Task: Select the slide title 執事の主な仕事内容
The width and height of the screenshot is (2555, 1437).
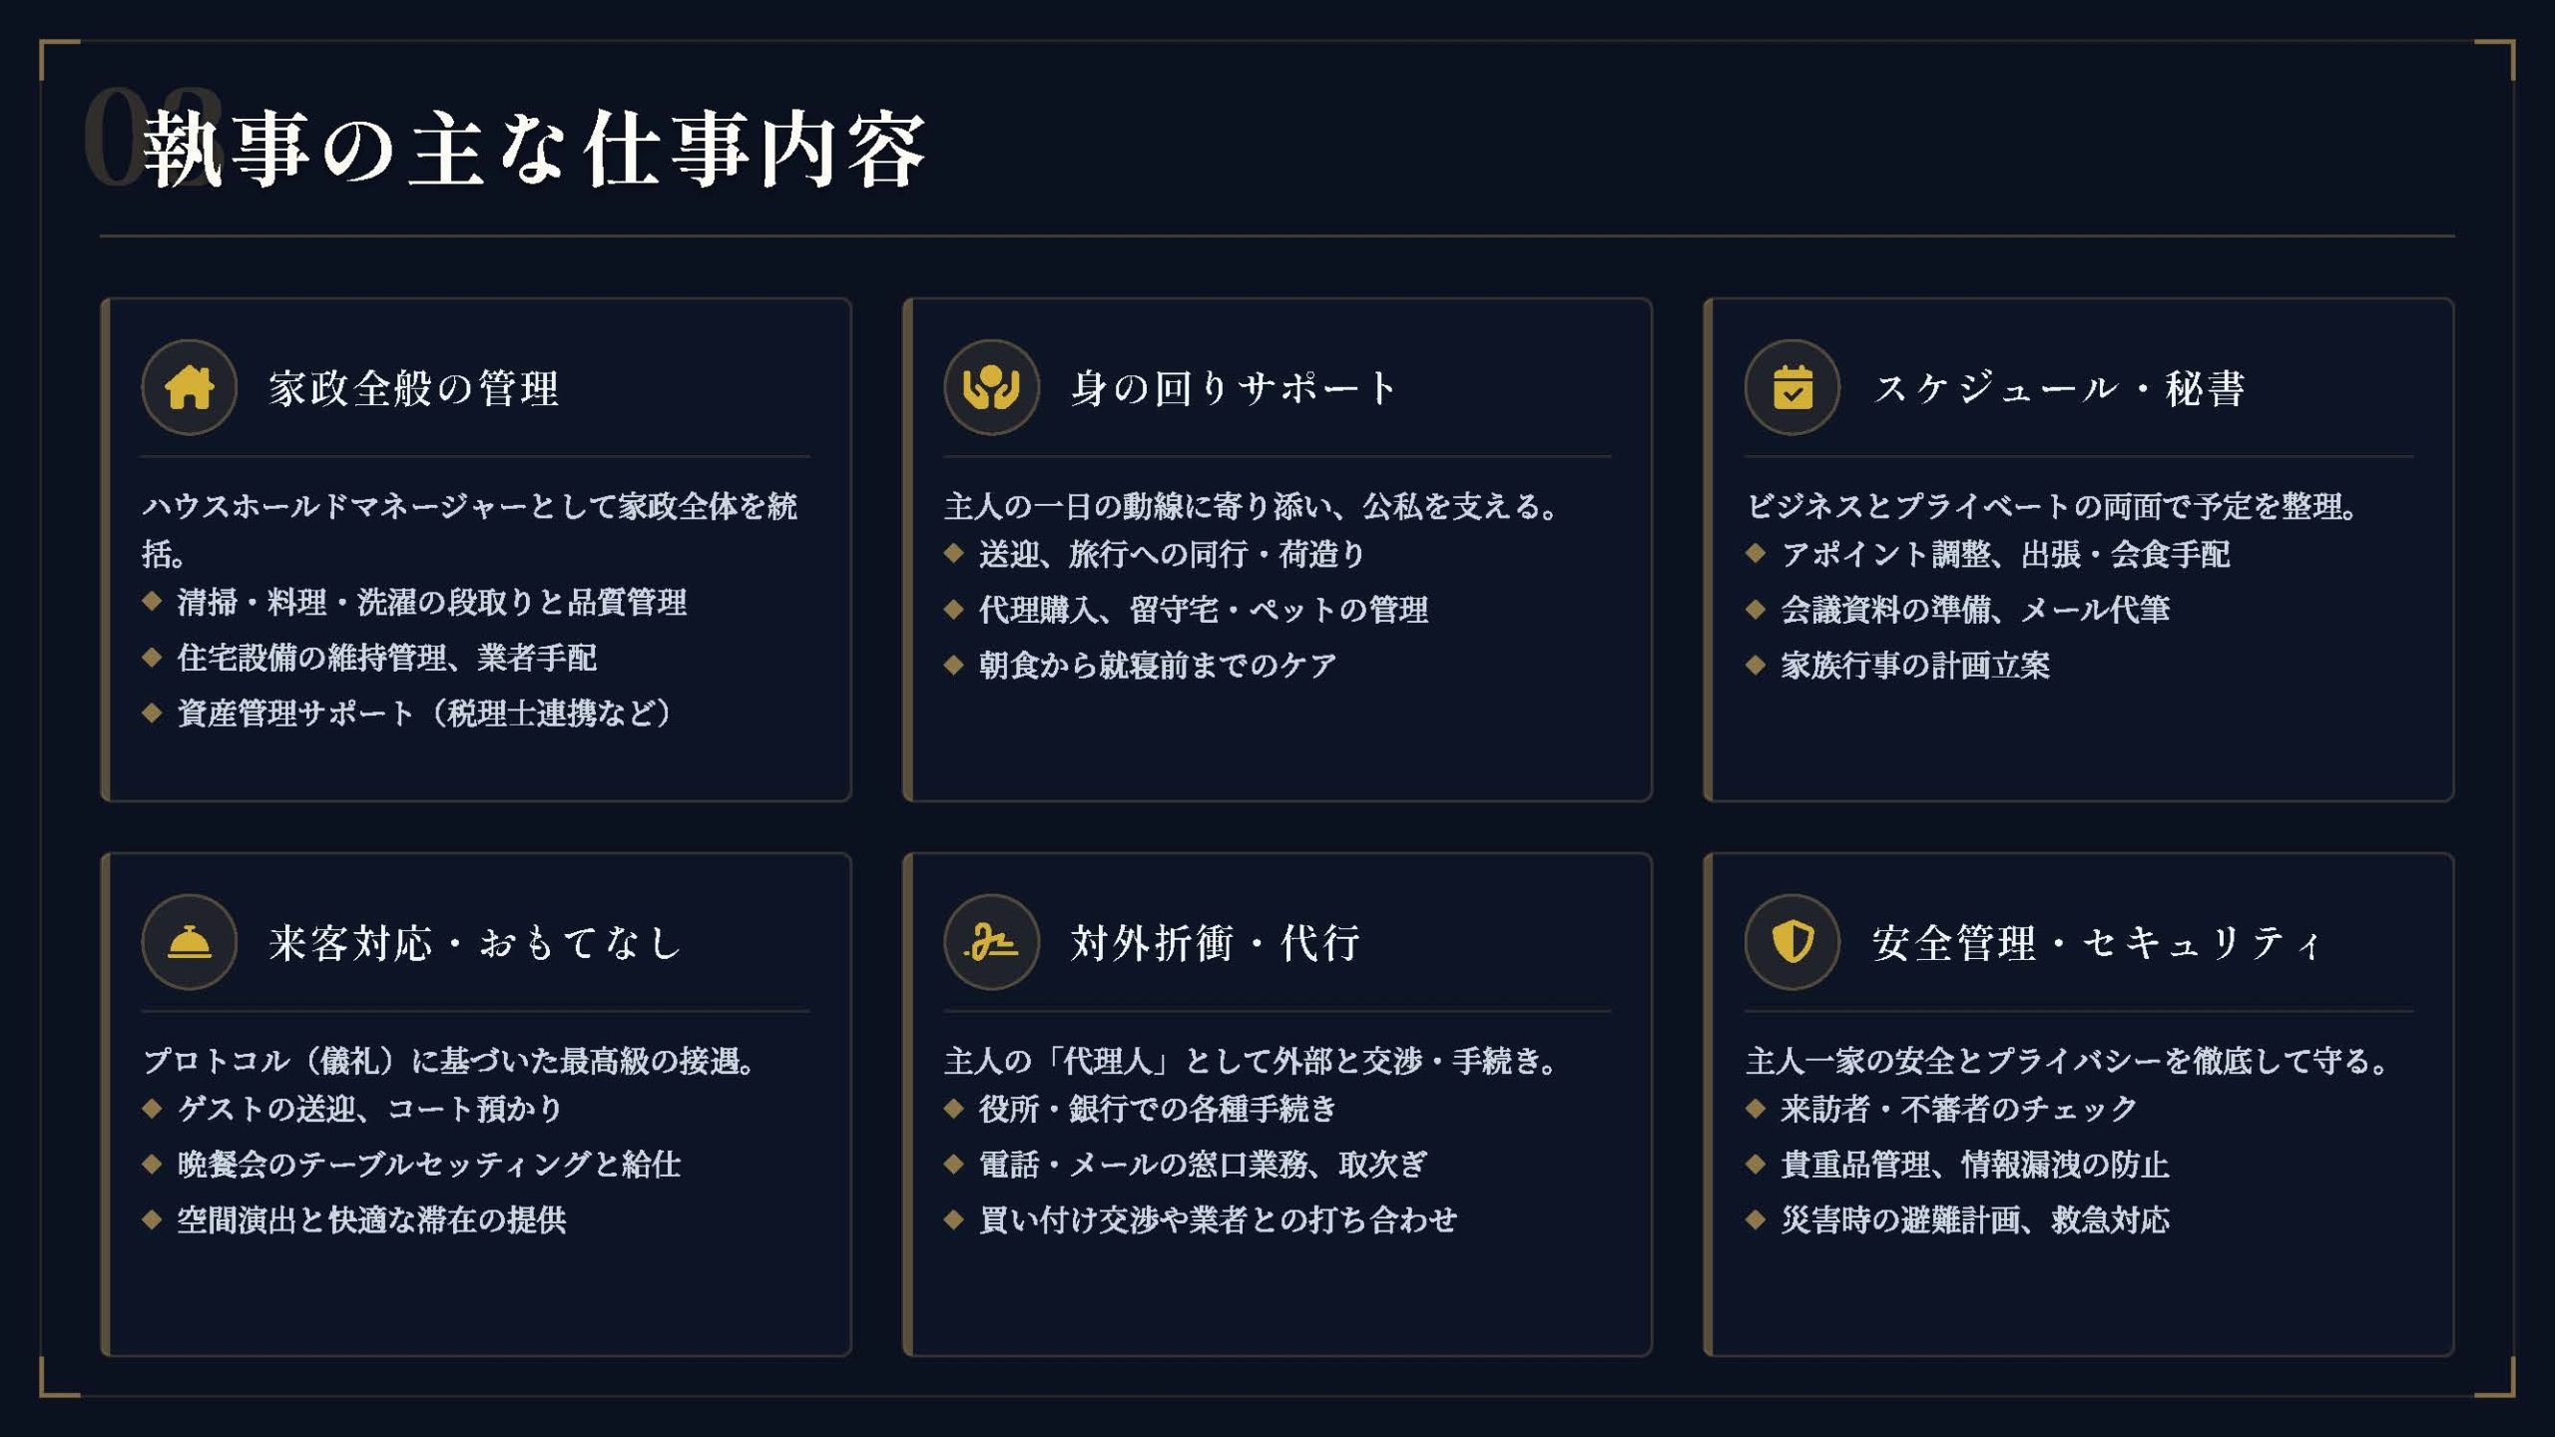Action: click(535, 150)
